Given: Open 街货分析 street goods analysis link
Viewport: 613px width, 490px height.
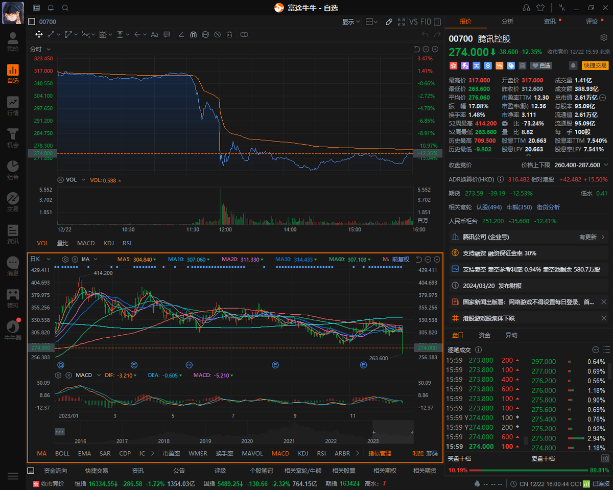Looking at the screenshot, I should point(548,207).
